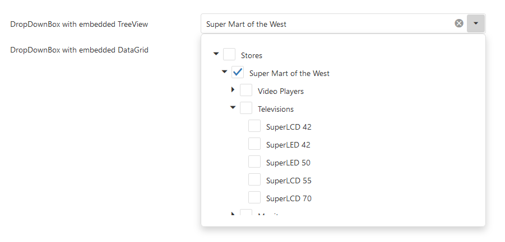Tick the SuperLED 42 checkbox
This screenshot has width=505, height=242.
pos(254,144)
